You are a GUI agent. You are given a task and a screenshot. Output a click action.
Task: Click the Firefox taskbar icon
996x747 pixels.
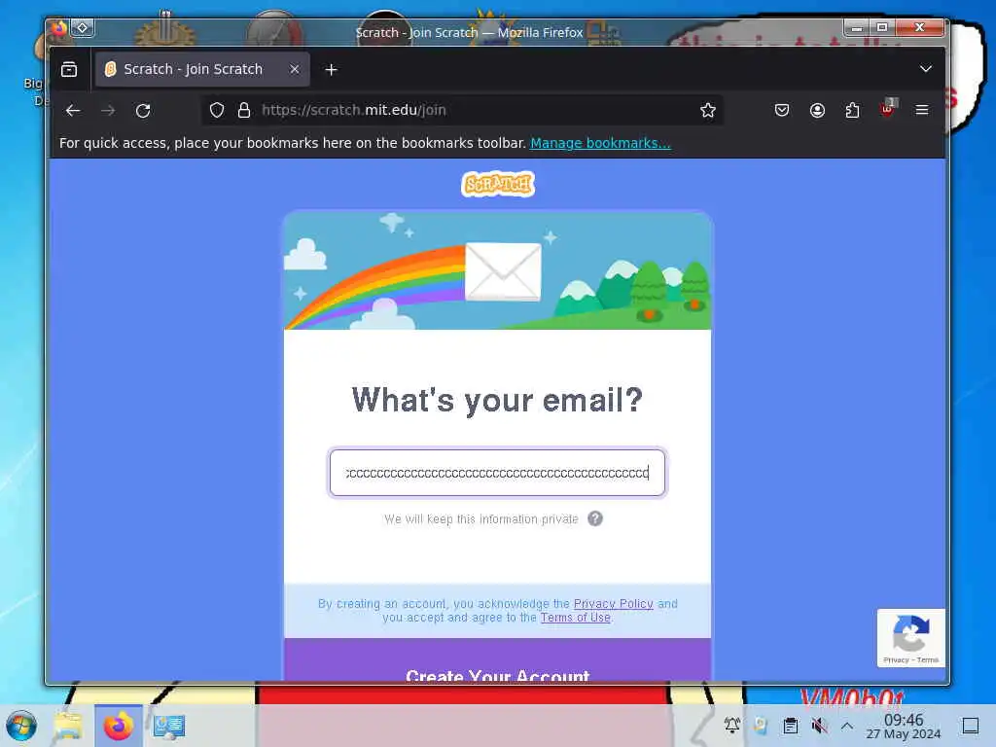[119, 726]
